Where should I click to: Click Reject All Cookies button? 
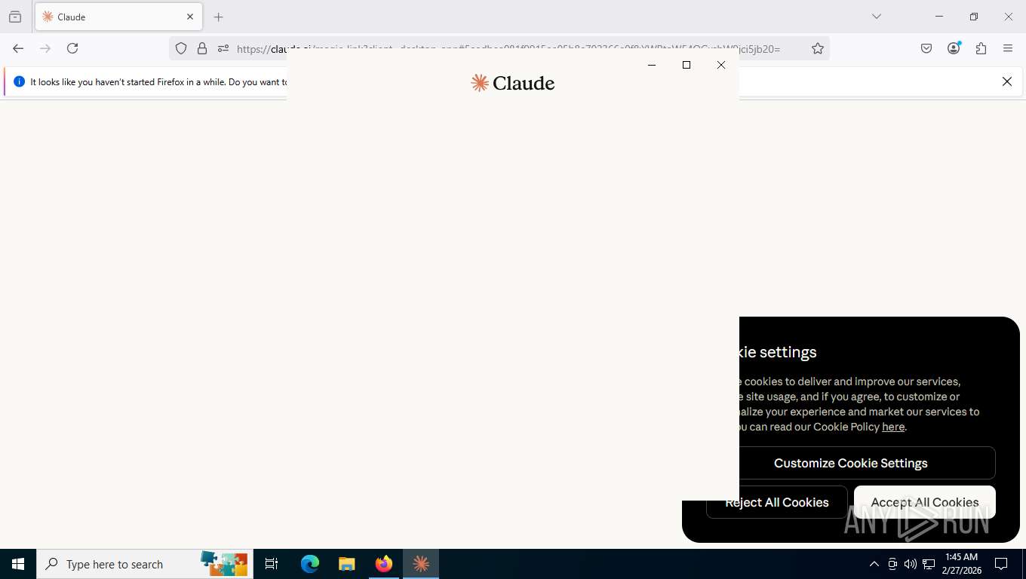(x=776, y=502)
